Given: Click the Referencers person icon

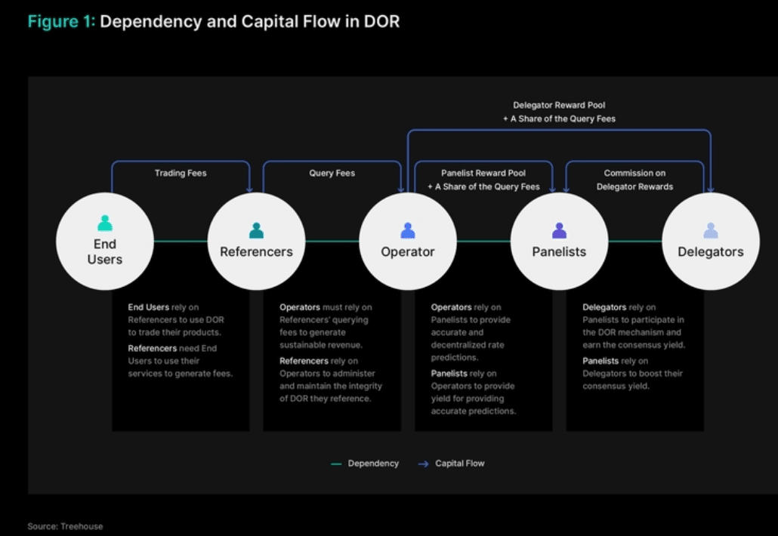Looking at the screenshot, I should pos(257,230).
